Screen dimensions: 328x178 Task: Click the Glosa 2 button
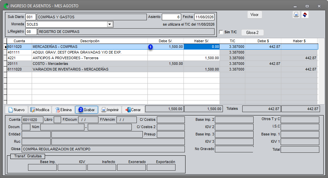[252, 33]
